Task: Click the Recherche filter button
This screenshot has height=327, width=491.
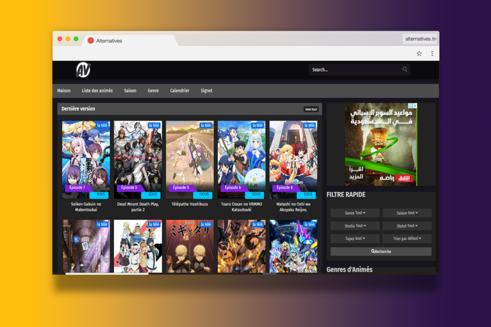Action: 381,251
